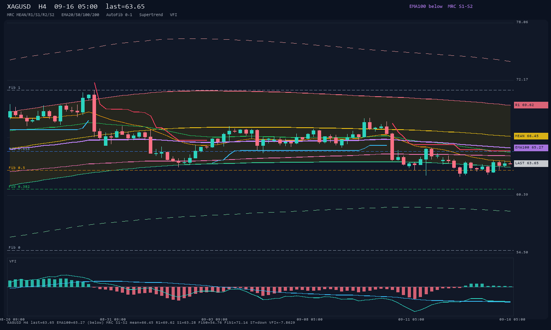This screenshot has height=330, width=551.
Task: Click the last=63.65 value in the title
Action: coord(125,7)
